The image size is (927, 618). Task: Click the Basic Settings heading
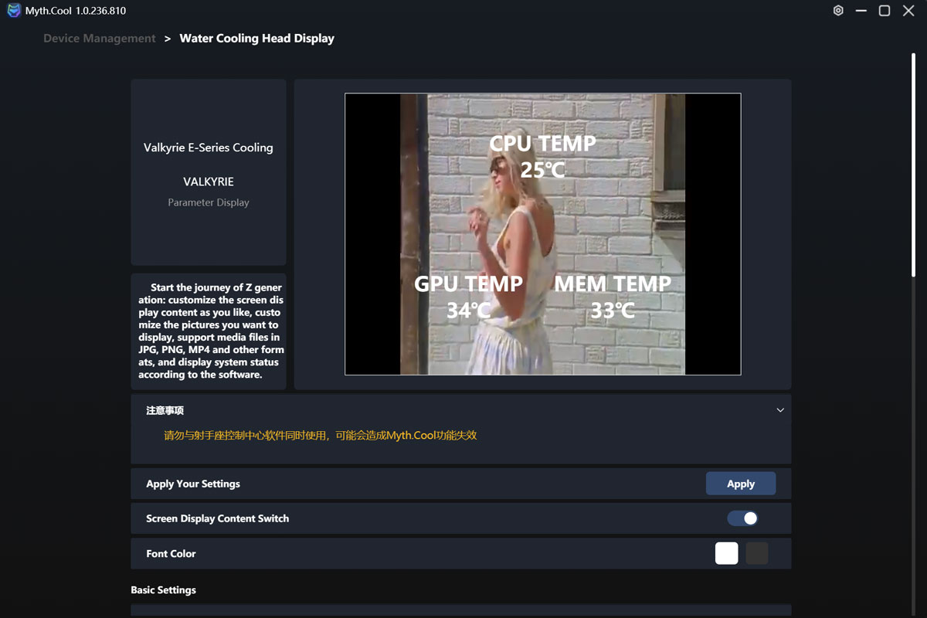(x=163, y=590)
